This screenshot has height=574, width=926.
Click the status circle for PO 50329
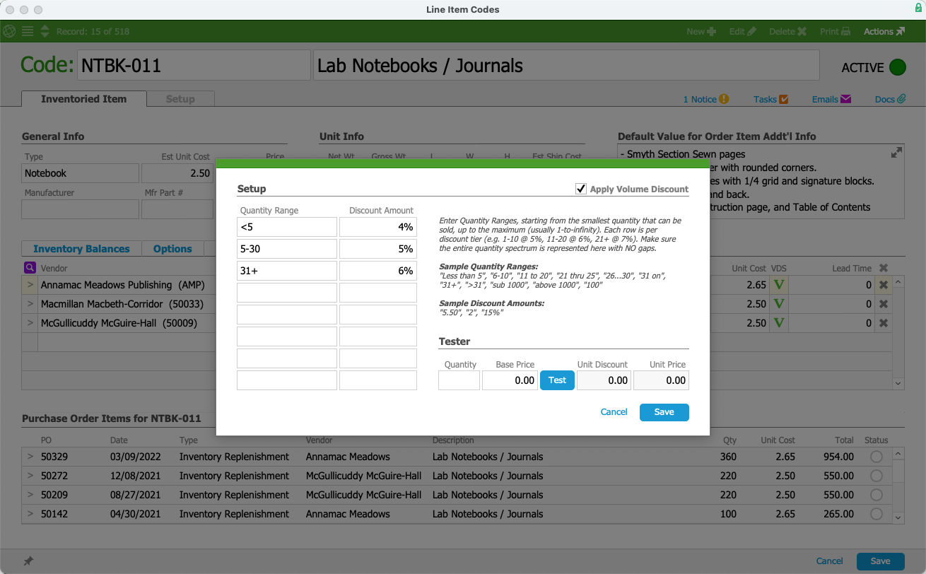[x=877, y=457]
